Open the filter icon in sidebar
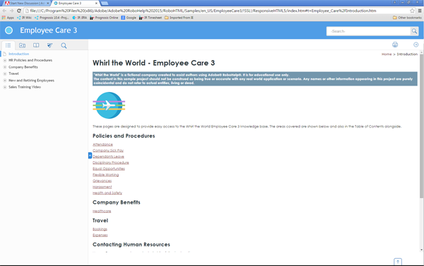Image resolution: width=424 pixels, height=266 pixels. [49, 45]
